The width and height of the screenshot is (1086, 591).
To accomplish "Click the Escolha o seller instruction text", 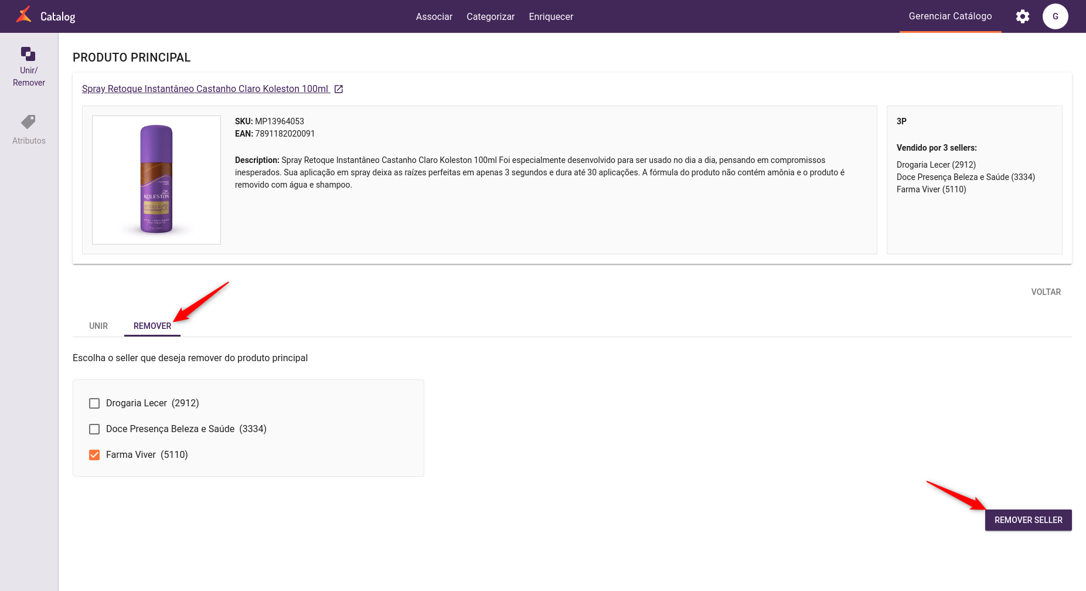I will [190, 358].
